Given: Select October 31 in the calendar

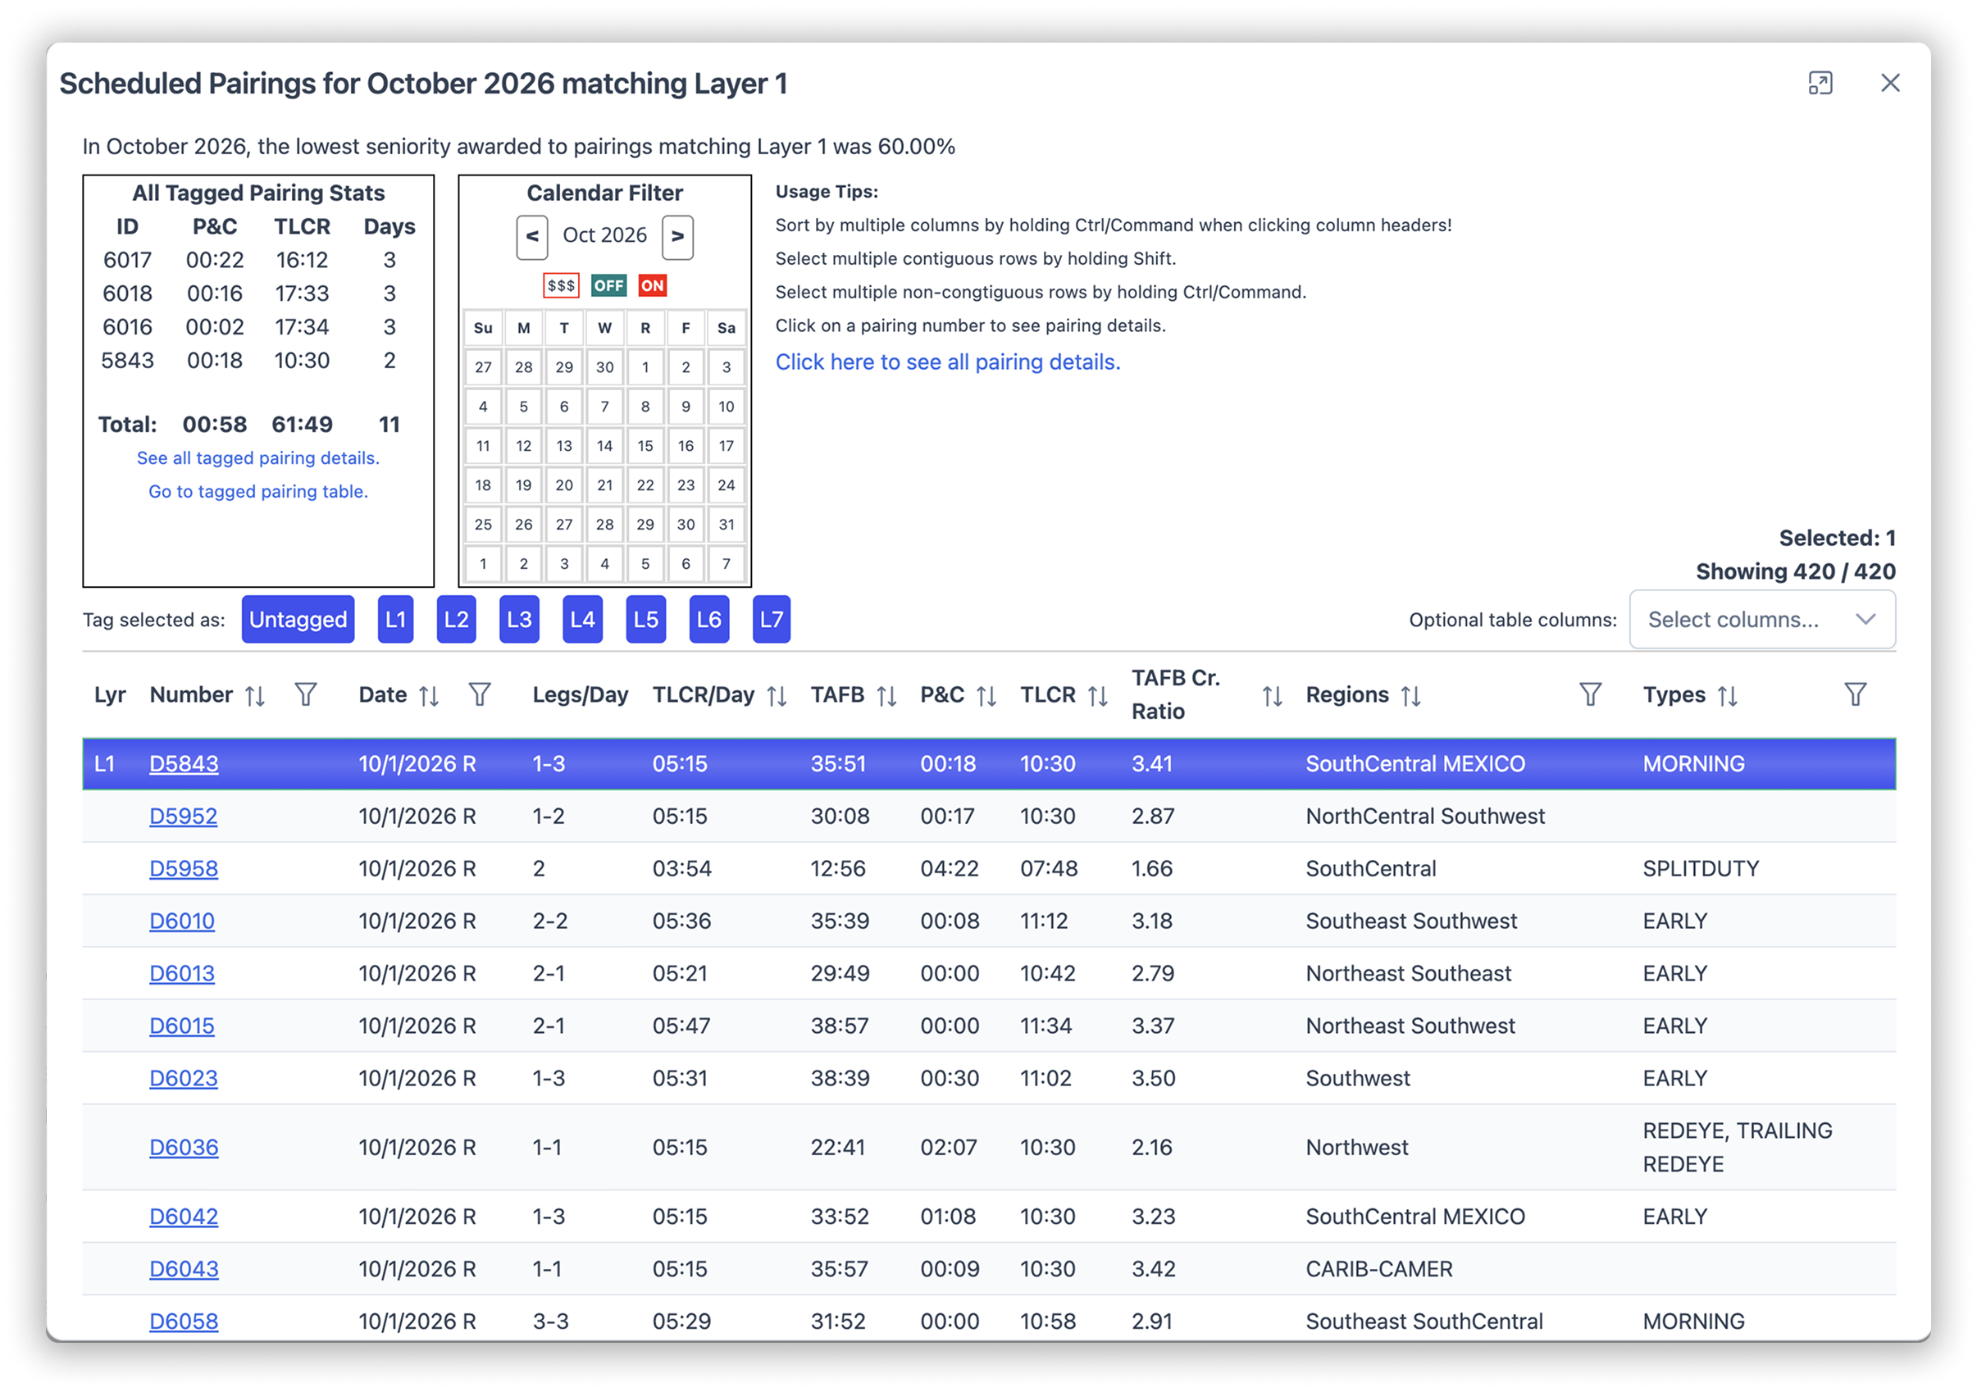Looking at the screenshot, I should click(726, 525).
